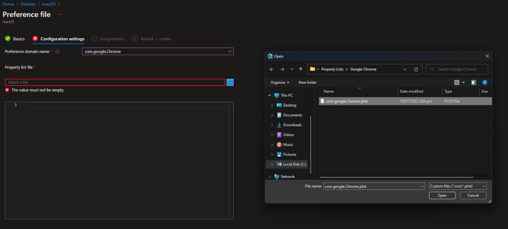The image size is (508, 229).
Task: Click the 10/07/2022 3:04 pm date cell
Action: pos(416,101)
